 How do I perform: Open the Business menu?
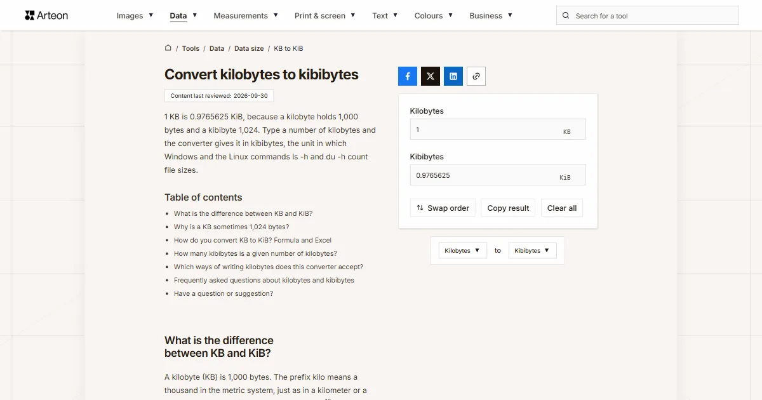[x=486, y=16]
